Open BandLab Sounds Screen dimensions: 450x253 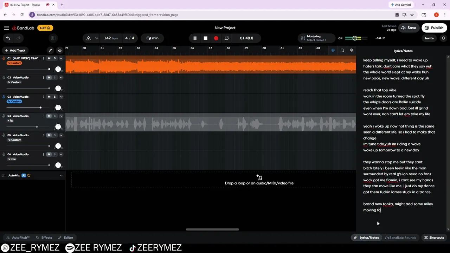click(x=400, y=238)
